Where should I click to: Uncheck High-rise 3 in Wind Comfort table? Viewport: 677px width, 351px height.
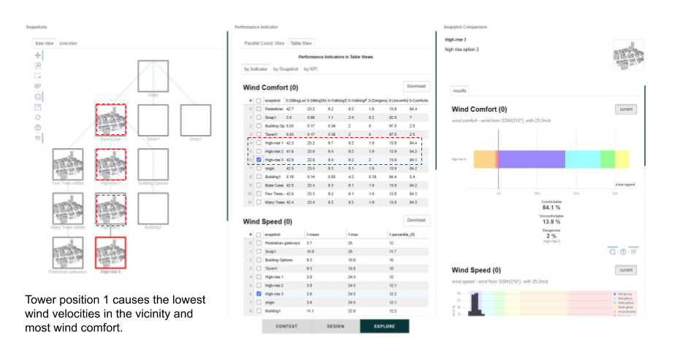tap(259, 159)
